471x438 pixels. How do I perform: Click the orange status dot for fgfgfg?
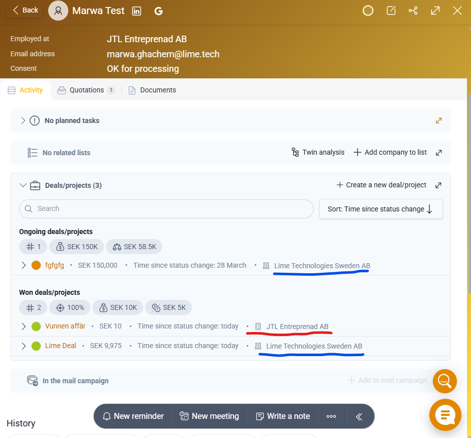[36, 265]
